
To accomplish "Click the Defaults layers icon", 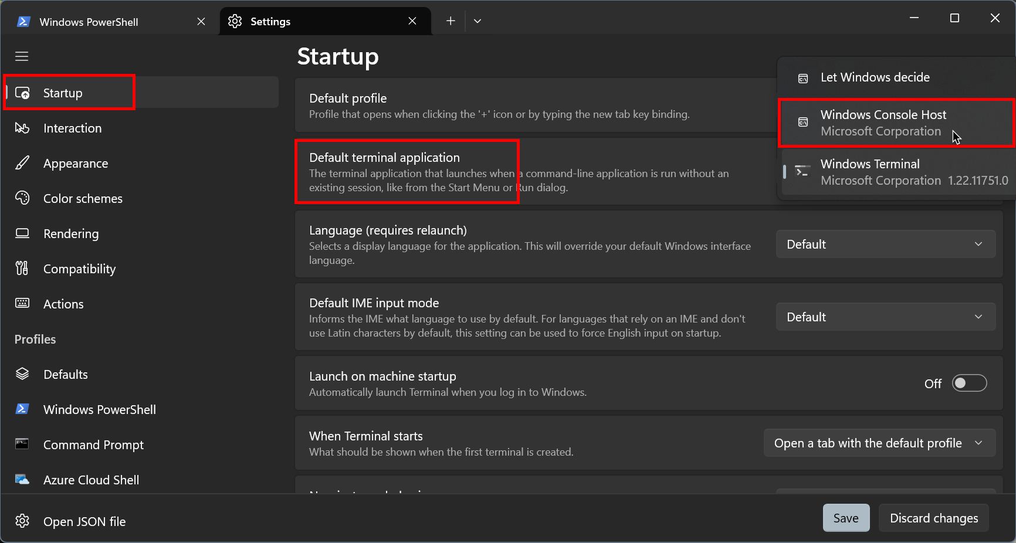I will 22,374.
